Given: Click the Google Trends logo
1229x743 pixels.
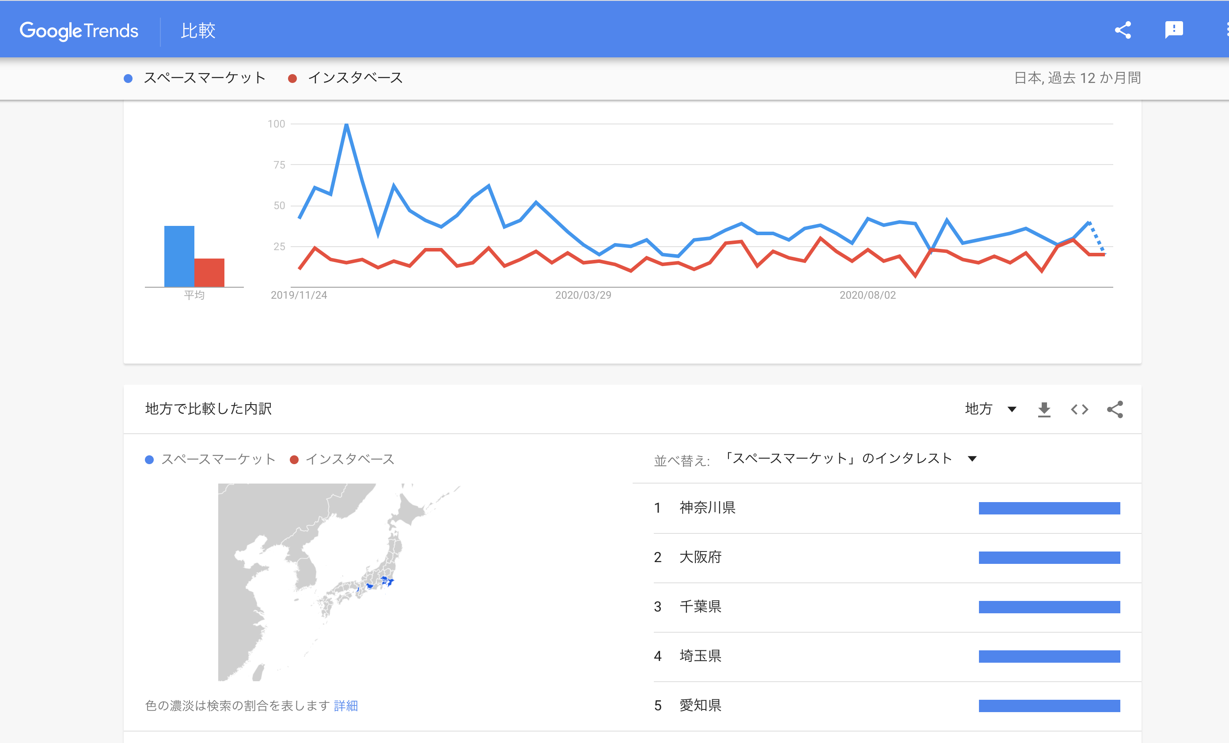Looking at the screenshot, I should (x=79, y=31).
